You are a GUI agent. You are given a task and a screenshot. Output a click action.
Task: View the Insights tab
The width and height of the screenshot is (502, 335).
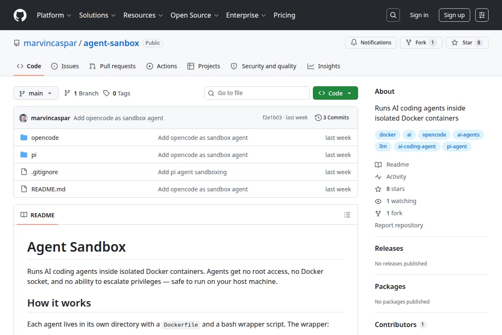(x=324, y=66)
